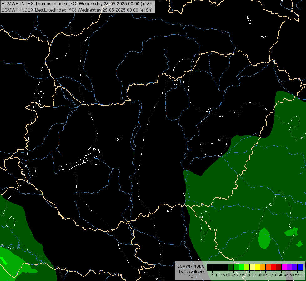Click the indigo 50–55 legend swatch
The image size is (306, 281).
[x=295, y=267]
